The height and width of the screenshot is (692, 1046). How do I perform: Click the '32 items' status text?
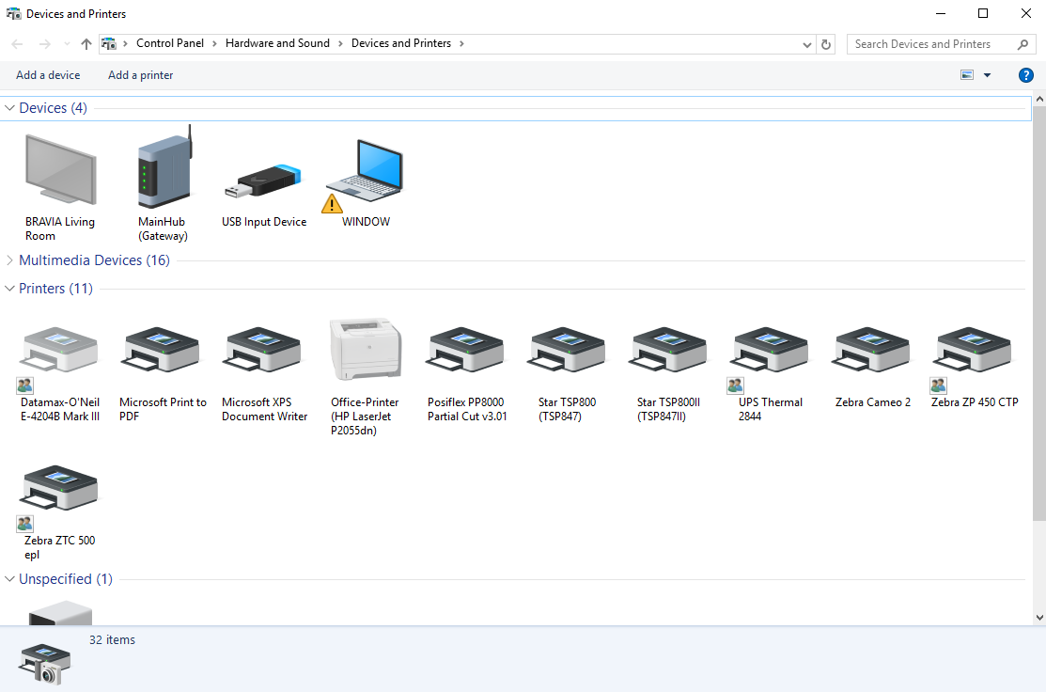coord(112,640)
